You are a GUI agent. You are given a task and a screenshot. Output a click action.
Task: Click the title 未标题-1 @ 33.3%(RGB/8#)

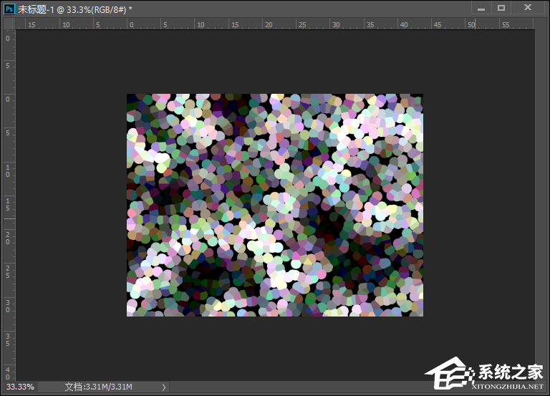pyautogui.click(x=75, y=9)
